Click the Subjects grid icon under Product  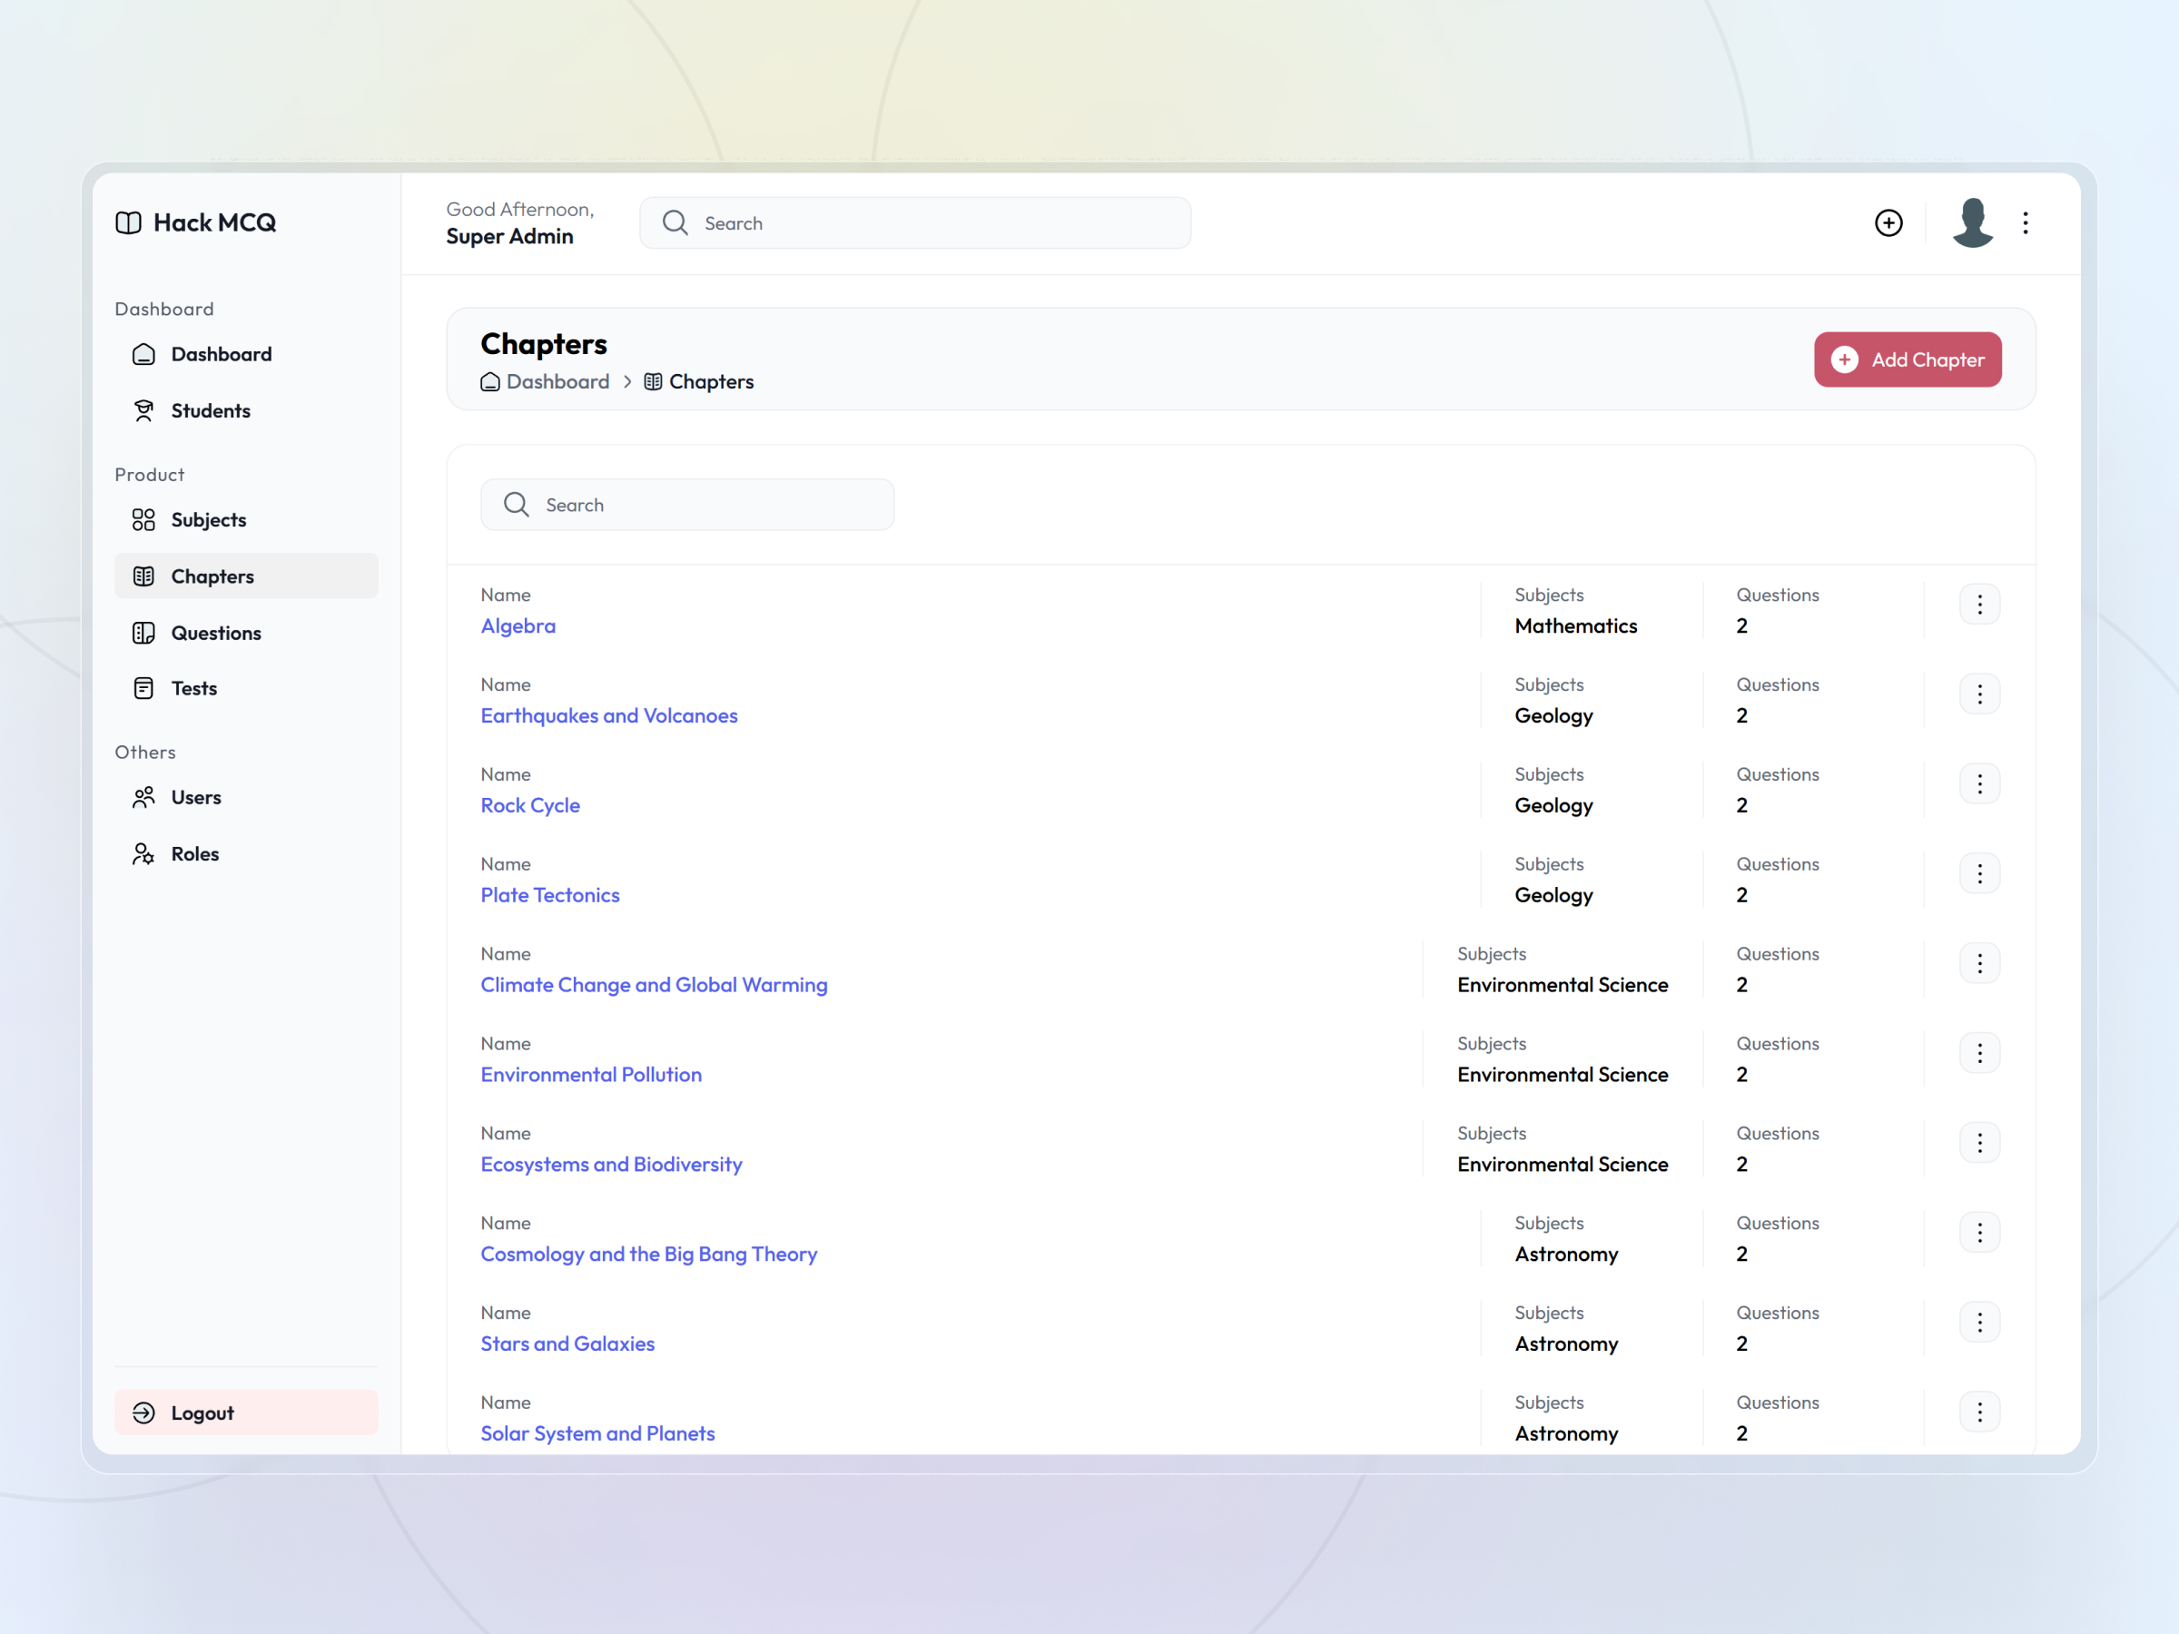[143, 519]
